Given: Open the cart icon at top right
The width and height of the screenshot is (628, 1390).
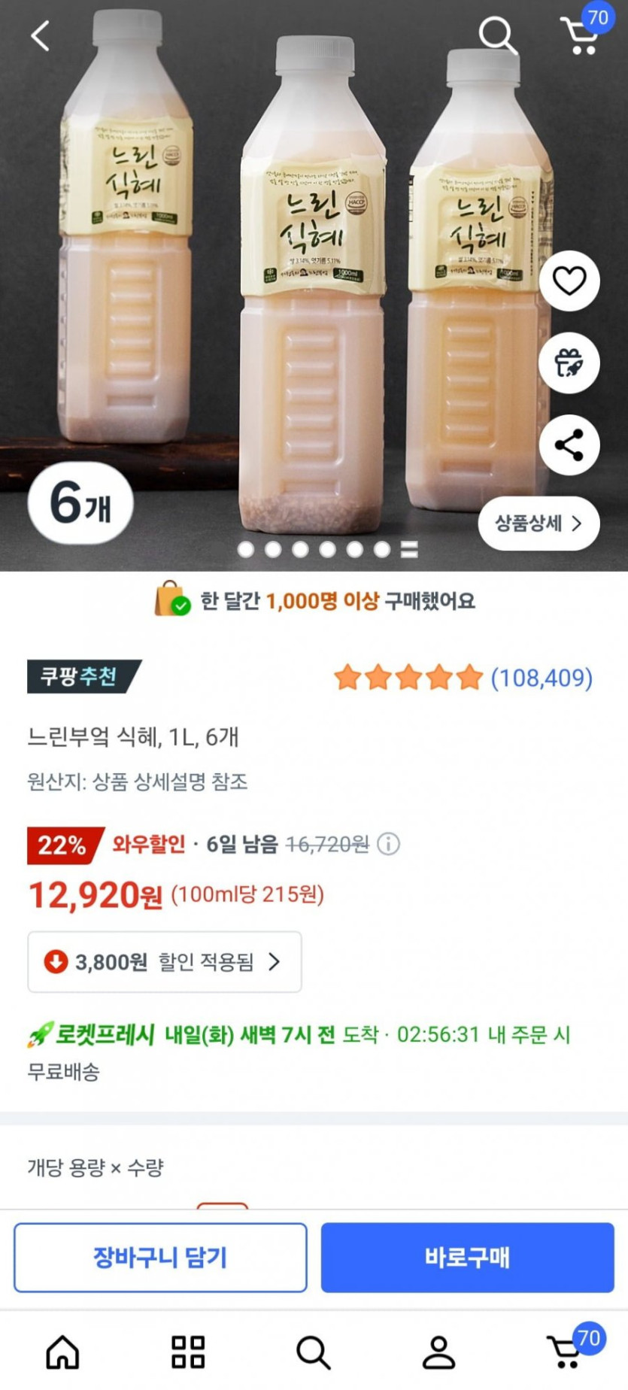Looking at the screenshot, I should click(x=581, y=34).
